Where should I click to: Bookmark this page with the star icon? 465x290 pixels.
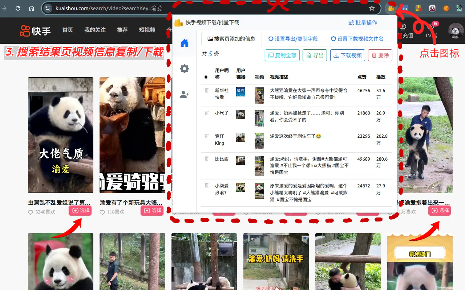[x=372, y=8]
